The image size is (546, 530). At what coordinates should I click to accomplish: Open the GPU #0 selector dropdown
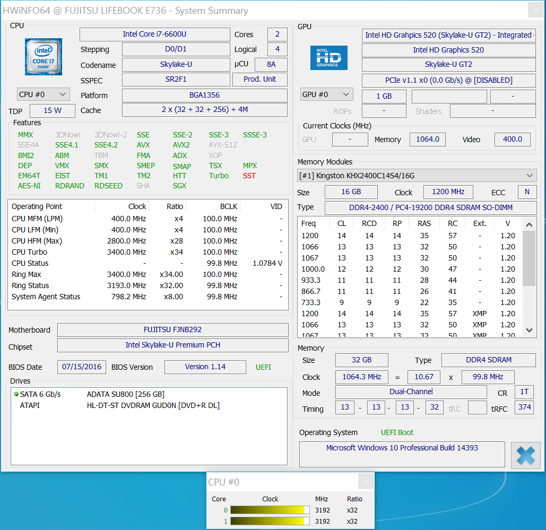pos(327,94)
